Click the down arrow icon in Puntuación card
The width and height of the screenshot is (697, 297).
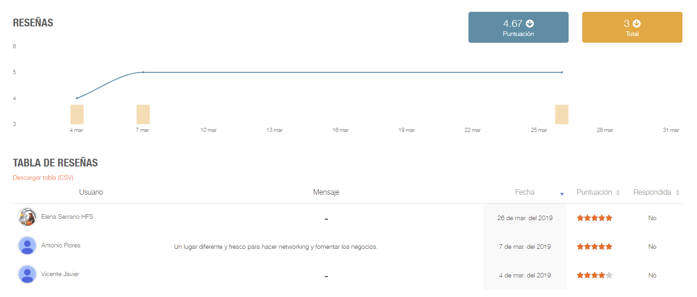pos(529,24)
